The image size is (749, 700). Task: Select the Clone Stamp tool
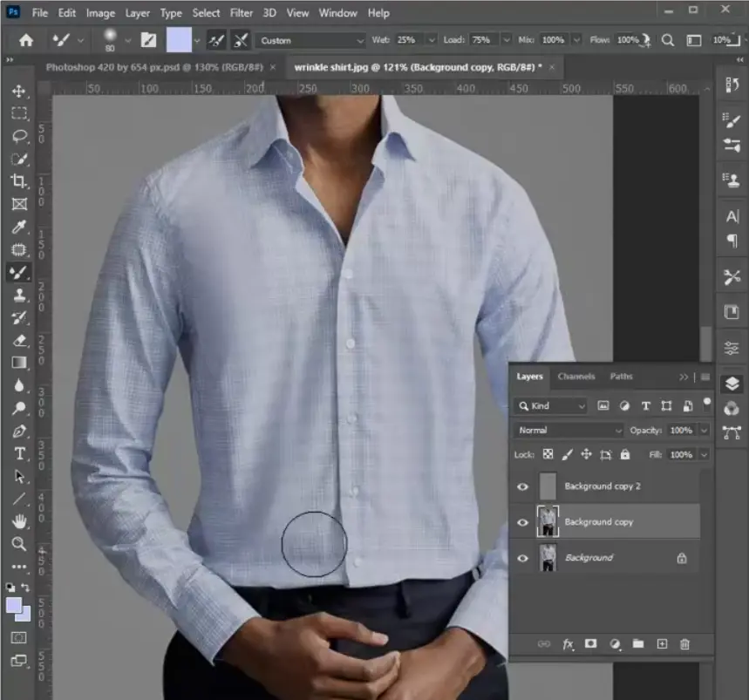click(19, 296)
